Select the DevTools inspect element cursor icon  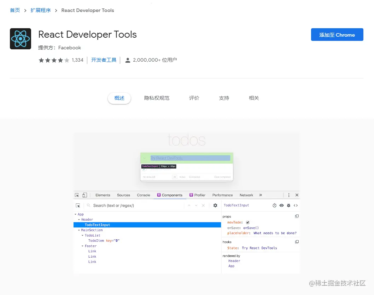click(x=77, y=195)
